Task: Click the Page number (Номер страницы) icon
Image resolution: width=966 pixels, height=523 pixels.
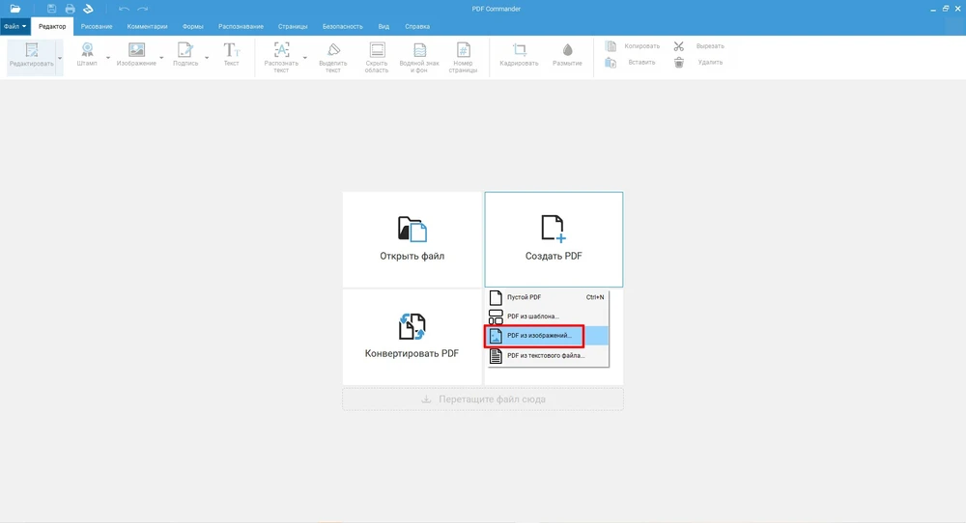Action: pos(463,50)
